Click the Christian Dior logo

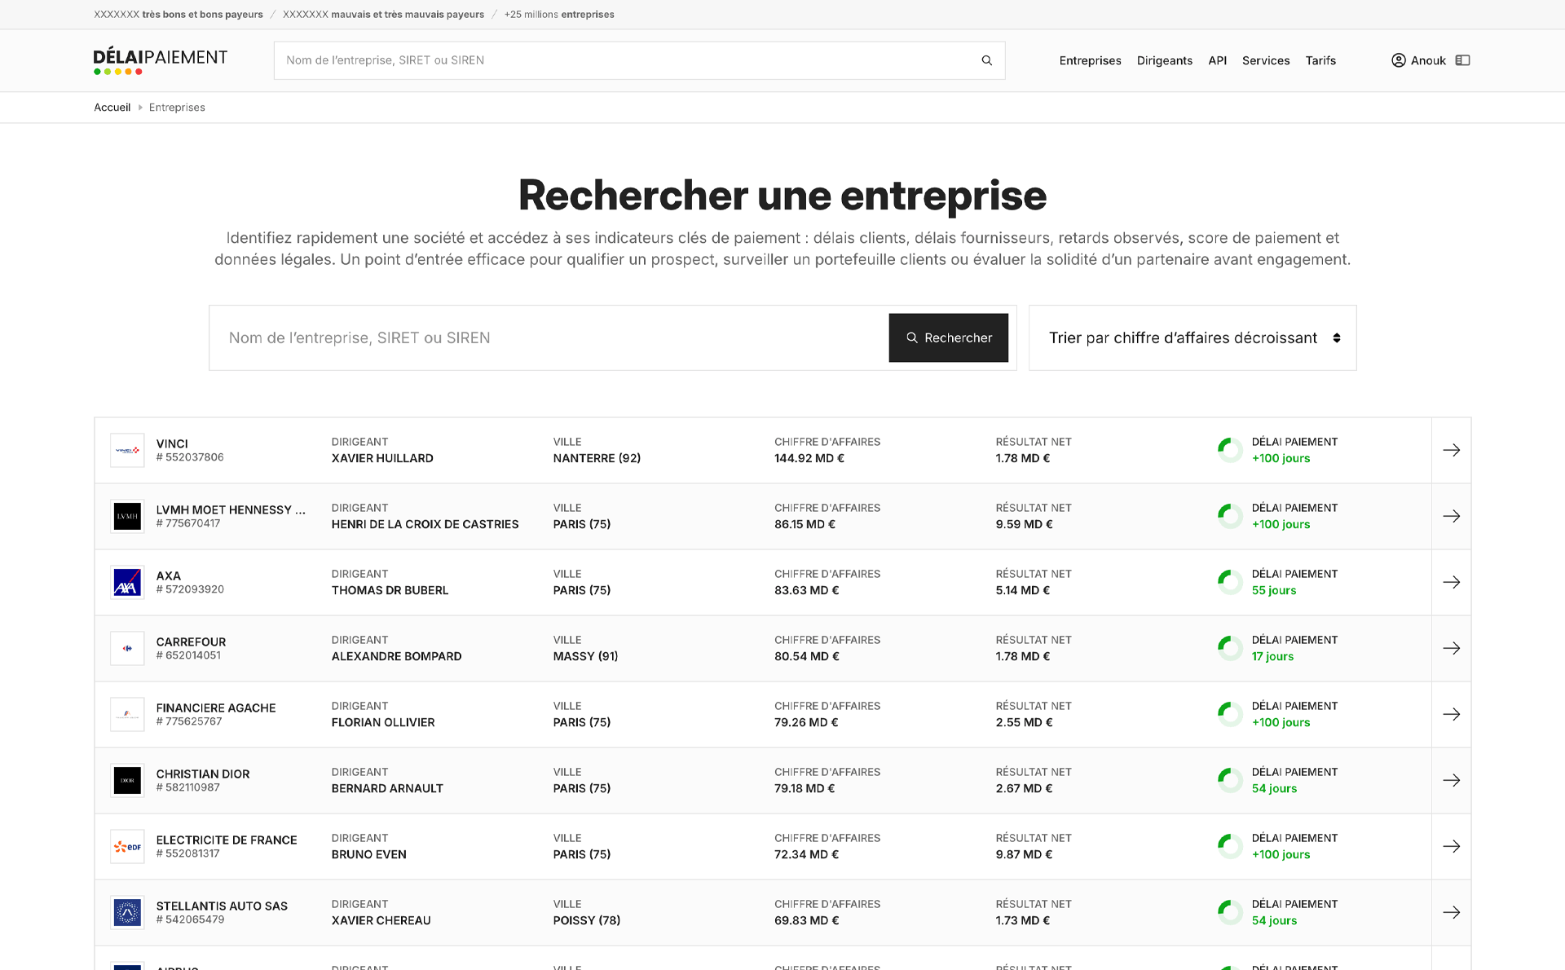(127, 780)
